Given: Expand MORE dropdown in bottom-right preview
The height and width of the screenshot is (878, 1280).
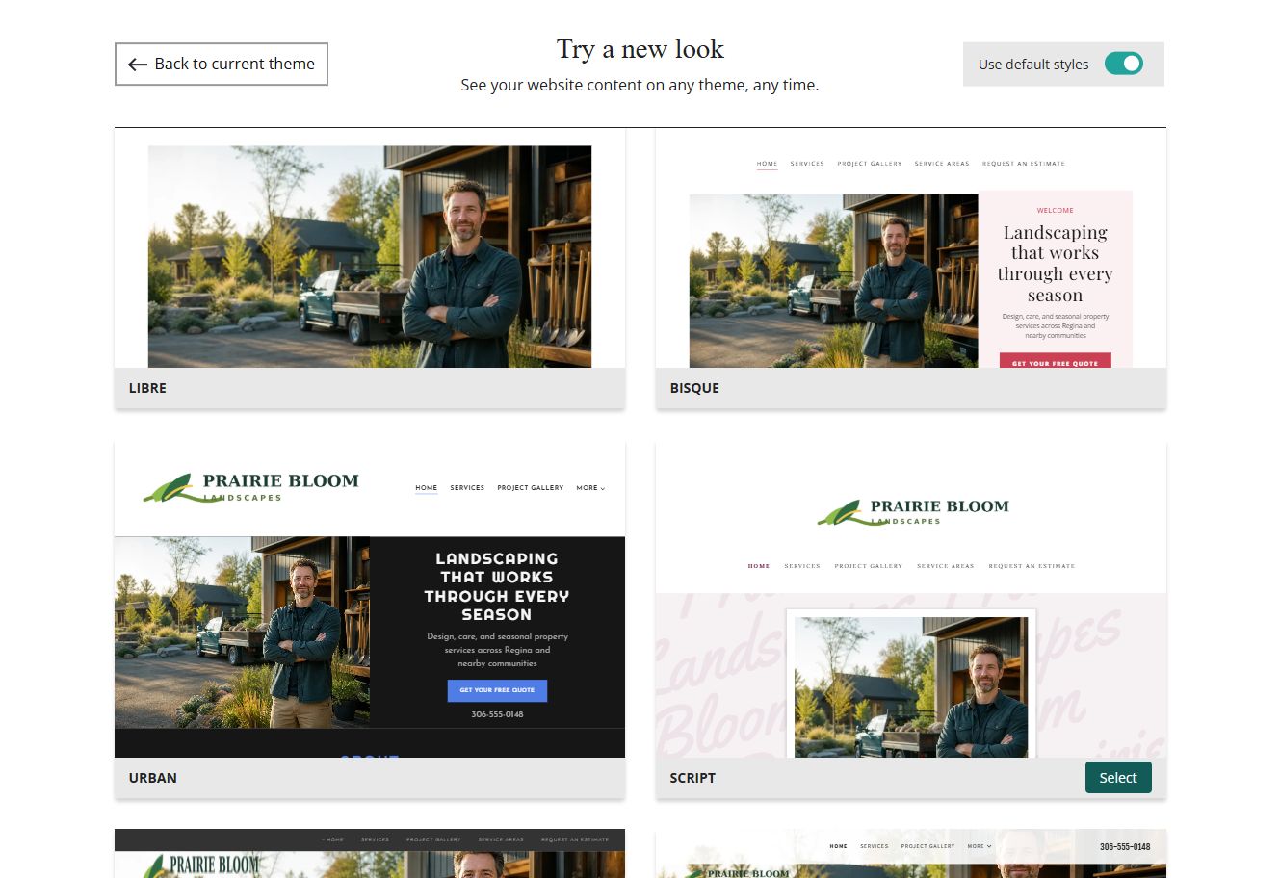Looking at the screenshot, I should (x=980, y=846).
